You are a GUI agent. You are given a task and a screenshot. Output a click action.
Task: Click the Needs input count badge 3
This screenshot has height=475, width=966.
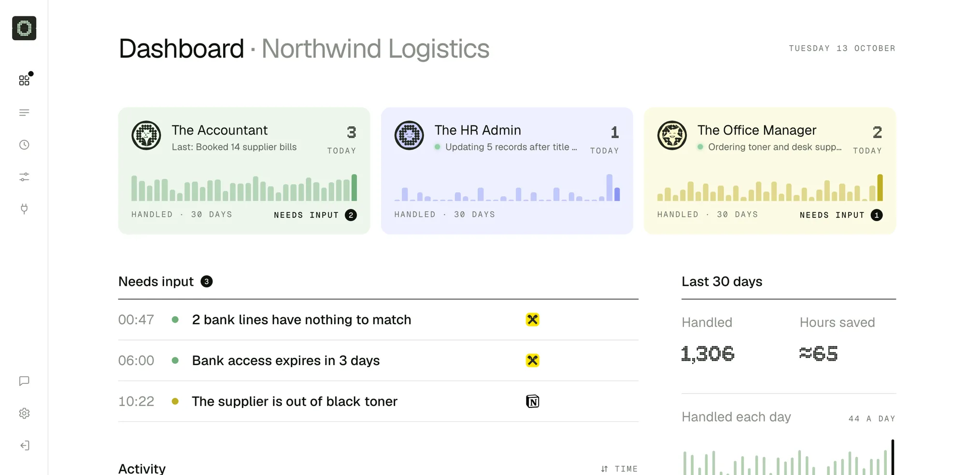(x=207, y=282)
